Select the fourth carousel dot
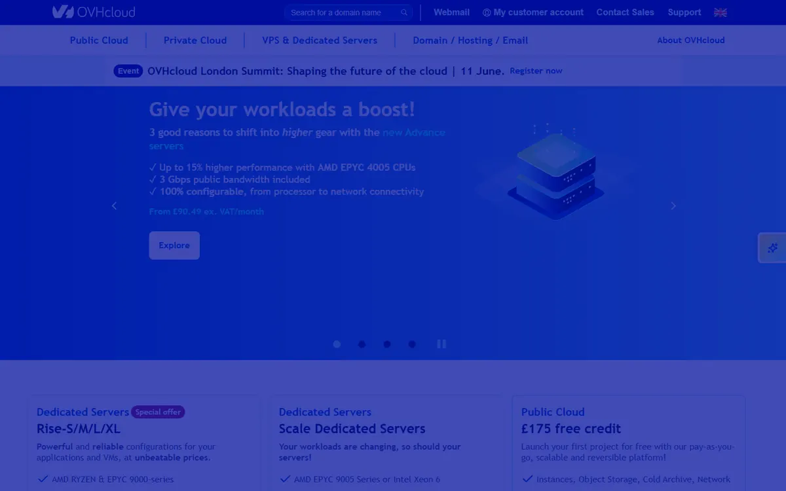Screen dimensions: 786x491 pyautogui.click(x=411, y=344)
